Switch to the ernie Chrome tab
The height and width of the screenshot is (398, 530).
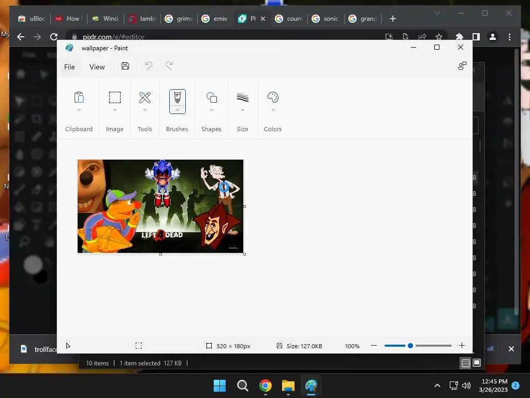tap(215, 19)
